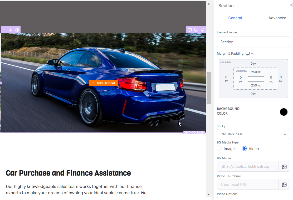The width and height of the screenshot is (293, 200).
Task: Open Video Thumbnail image picker icon
Action: (284, 184)
